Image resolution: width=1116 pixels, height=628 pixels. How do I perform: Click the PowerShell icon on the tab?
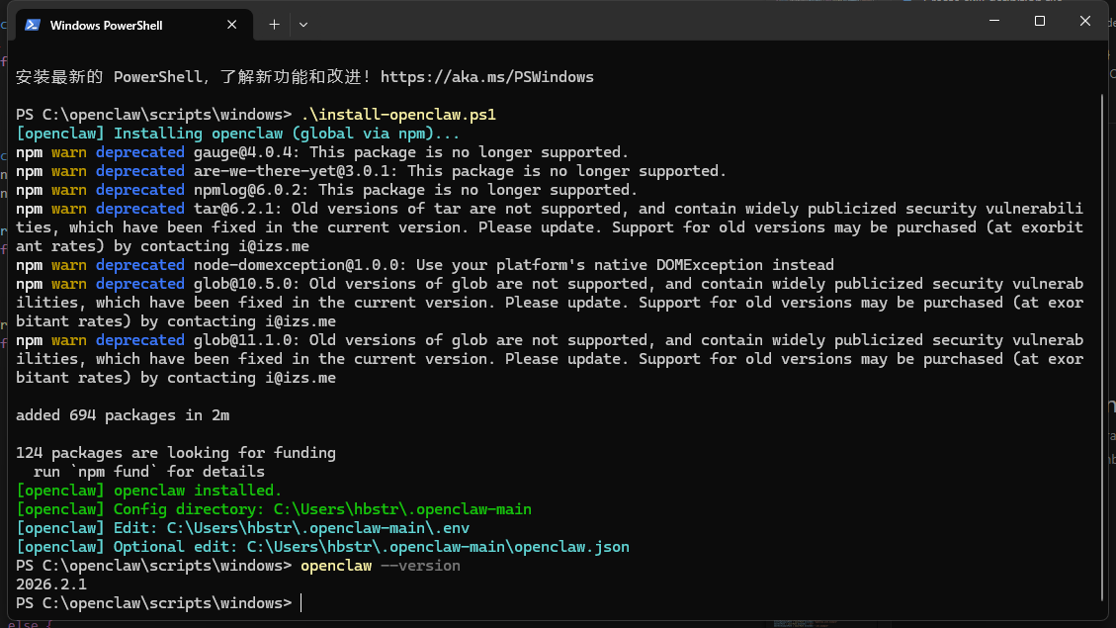pos(33,25)
